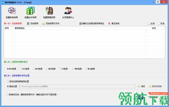
Task: Click the app icon in title bar
Action: (2, 2)
